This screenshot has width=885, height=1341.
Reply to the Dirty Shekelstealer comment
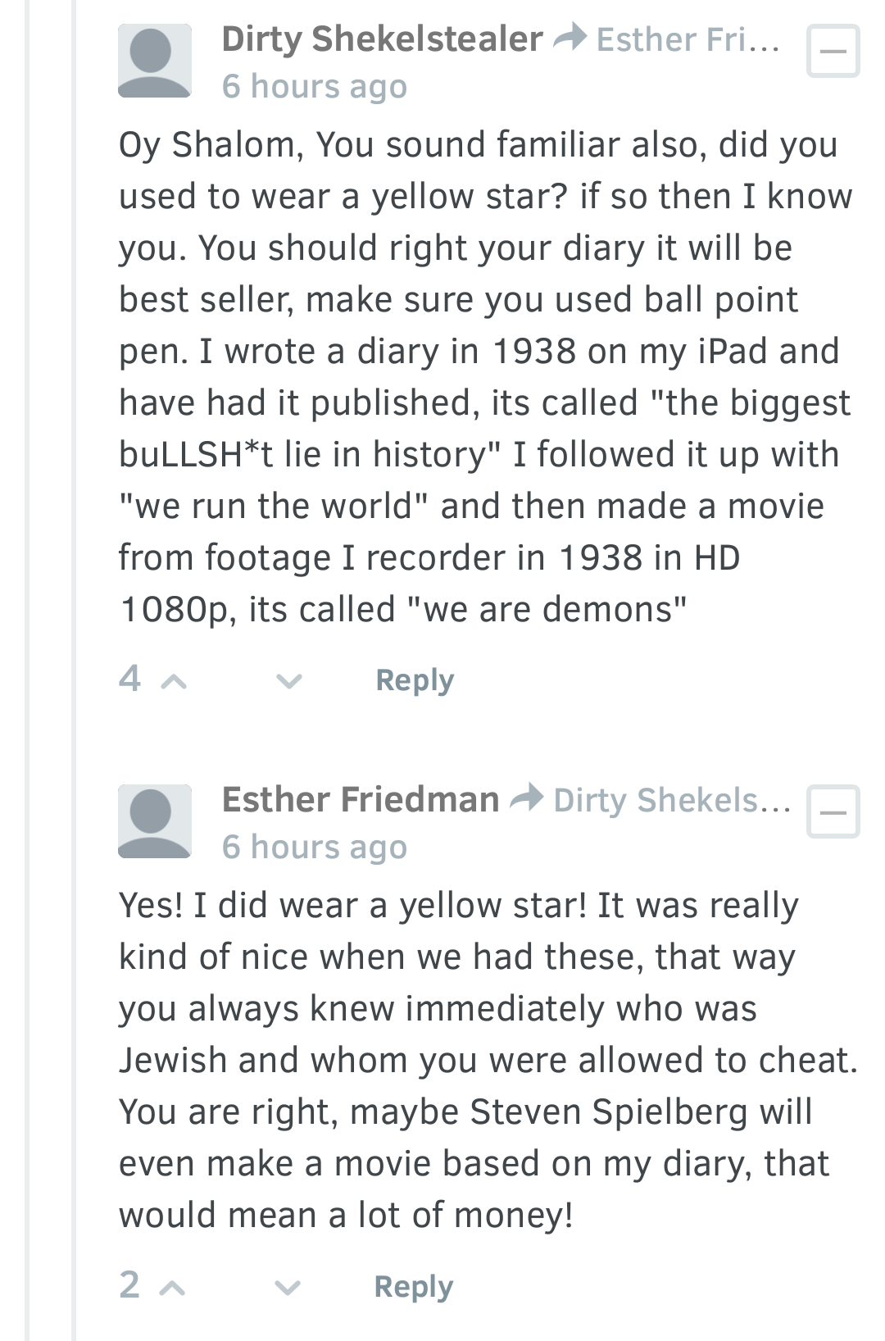pos(415,680)
